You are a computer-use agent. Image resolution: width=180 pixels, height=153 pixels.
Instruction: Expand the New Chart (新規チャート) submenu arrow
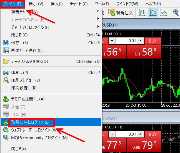pos(98,11)
